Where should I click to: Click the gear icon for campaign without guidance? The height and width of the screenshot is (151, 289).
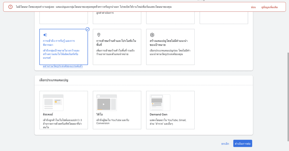tap(152, 35)
